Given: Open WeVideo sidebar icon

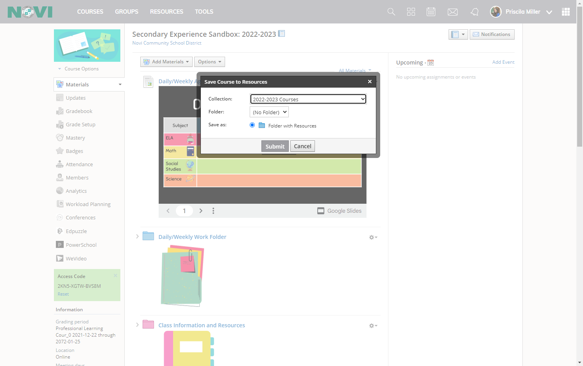Looking at the screenshot, I should 60,258.
